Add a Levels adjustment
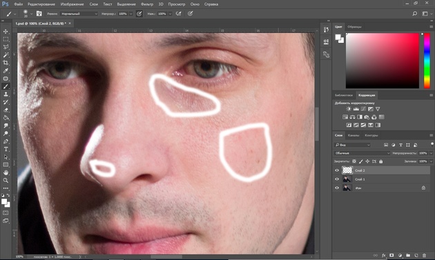Image resolution: width=435 pixels, height=260 pixels. 356,109
